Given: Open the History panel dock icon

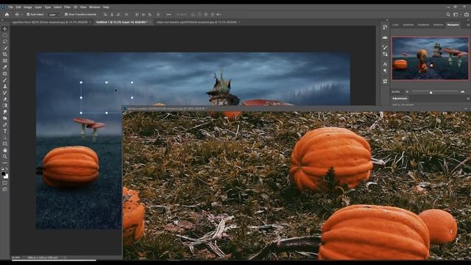Looking at the screenshot, I should (385, 27).
